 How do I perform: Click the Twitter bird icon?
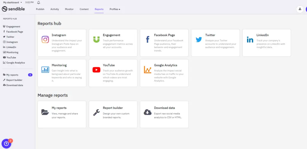click(x=198, y=39)
